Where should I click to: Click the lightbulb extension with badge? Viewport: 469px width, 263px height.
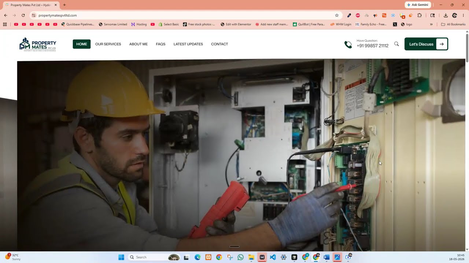coord(402,16)
